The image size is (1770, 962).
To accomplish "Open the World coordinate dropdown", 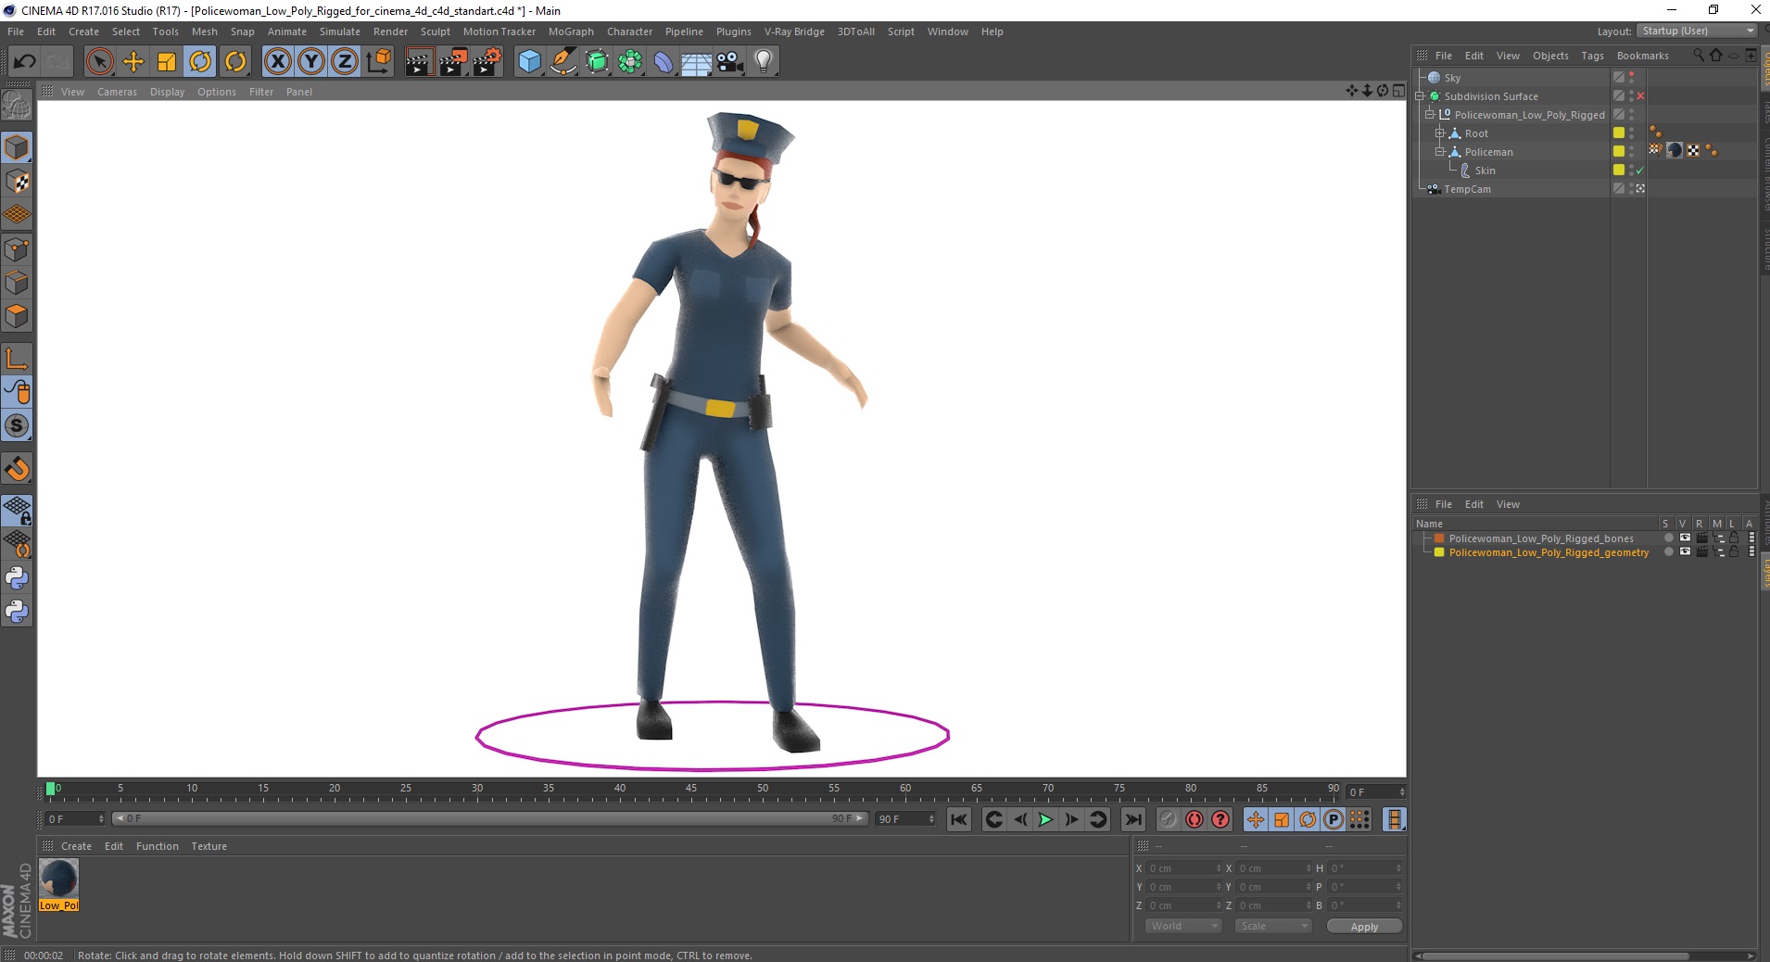I will coord(1183,926).
